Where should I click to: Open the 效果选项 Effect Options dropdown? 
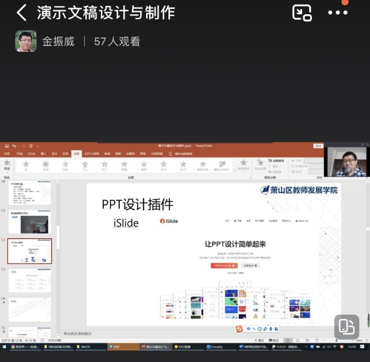(x=243, y=166)
